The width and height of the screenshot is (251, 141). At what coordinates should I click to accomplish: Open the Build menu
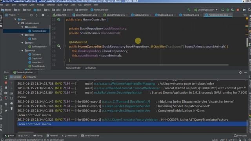[60, 5]
